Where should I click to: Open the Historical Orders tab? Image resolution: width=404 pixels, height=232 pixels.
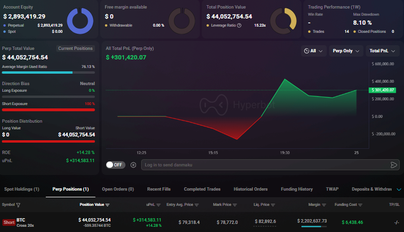point(251,189)
